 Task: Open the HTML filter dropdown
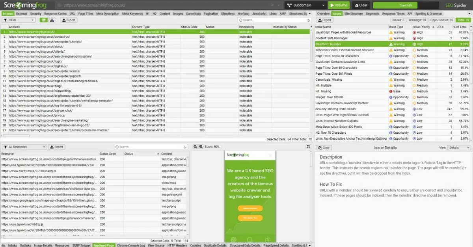point(18,20)
